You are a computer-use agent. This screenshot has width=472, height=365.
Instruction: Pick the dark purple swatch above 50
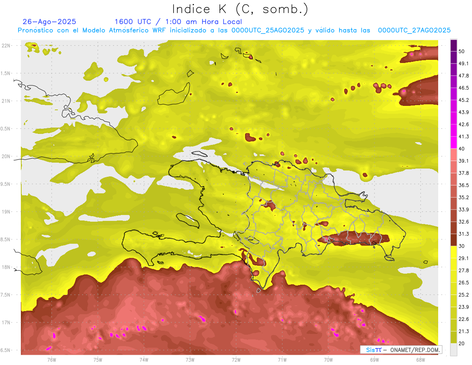pyautogui.click(x=454, y=45)
